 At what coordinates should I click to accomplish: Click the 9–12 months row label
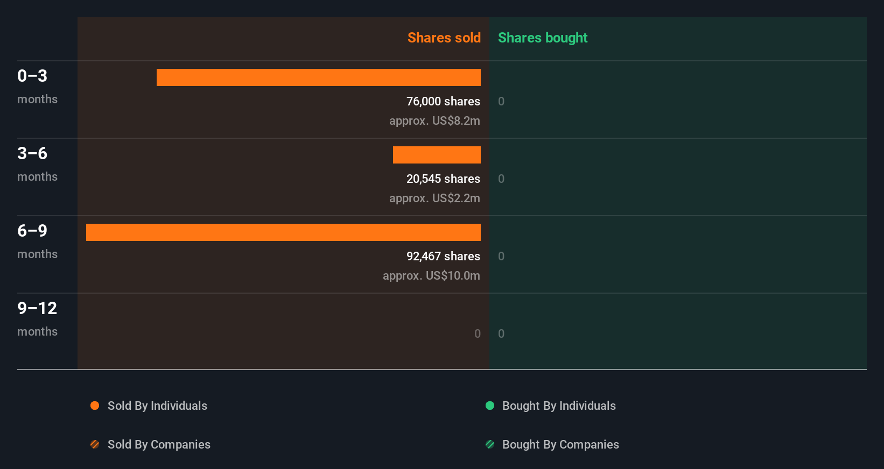coord(37,319)
